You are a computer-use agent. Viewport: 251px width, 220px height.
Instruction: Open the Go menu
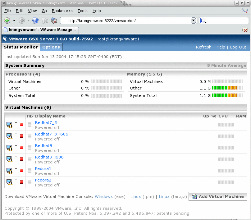(x=44, y=11)
